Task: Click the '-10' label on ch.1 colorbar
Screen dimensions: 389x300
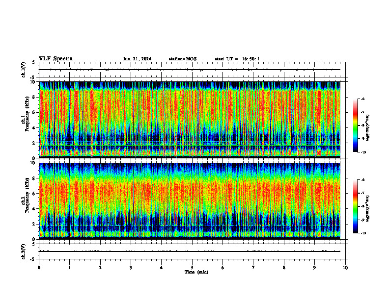Action: [x=363, y=152]
